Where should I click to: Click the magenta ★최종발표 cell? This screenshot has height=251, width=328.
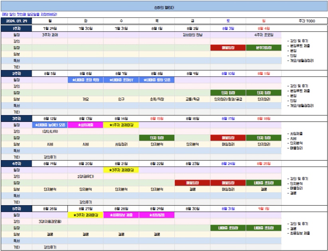click(157, 215)
